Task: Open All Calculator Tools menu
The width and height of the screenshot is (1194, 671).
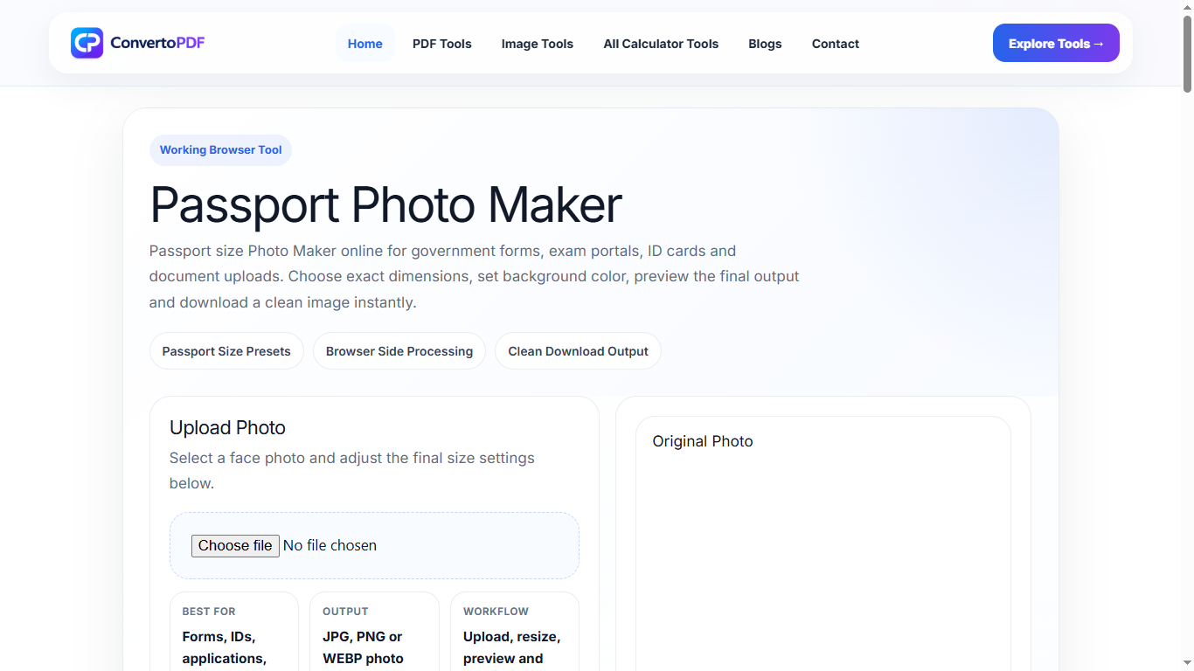Action: click(x=661, y=44)
